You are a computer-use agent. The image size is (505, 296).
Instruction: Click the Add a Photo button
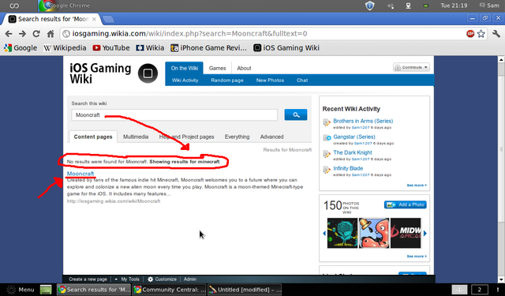coord(405,204)
